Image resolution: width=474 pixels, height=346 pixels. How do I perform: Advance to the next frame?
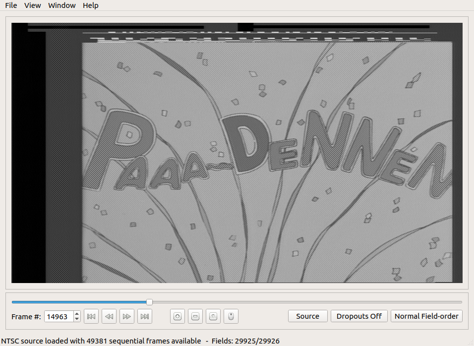[127, 316]
